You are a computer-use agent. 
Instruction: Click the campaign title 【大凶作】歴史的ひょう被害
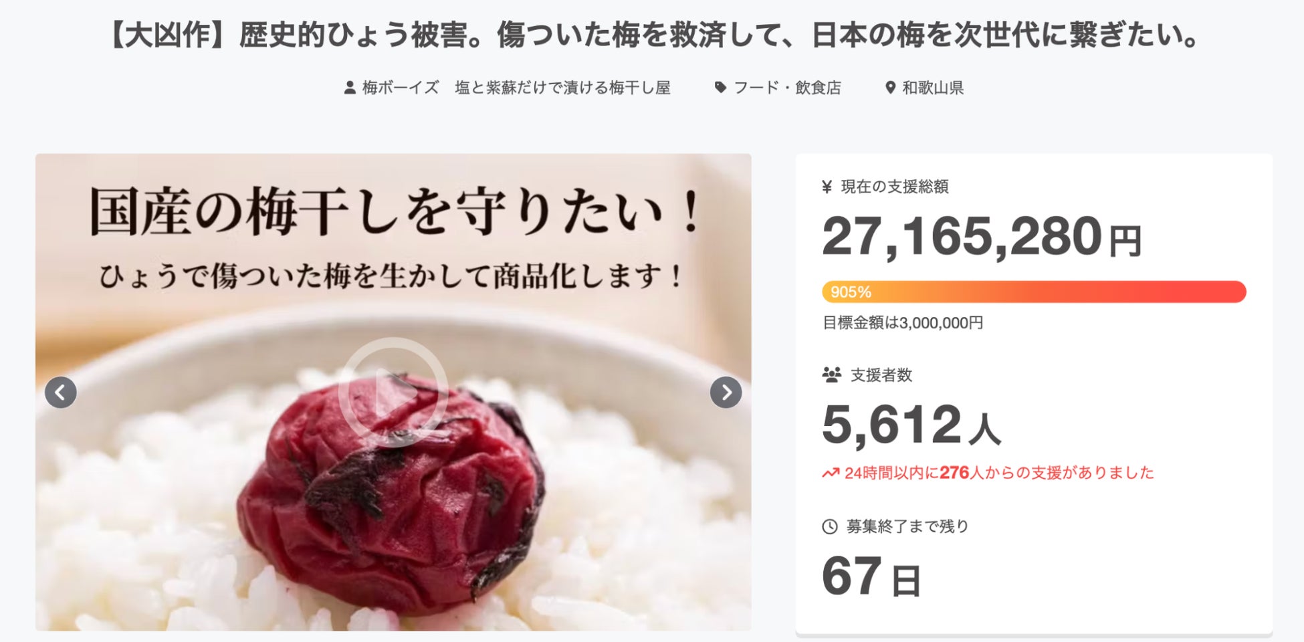(x=652, y=35)
